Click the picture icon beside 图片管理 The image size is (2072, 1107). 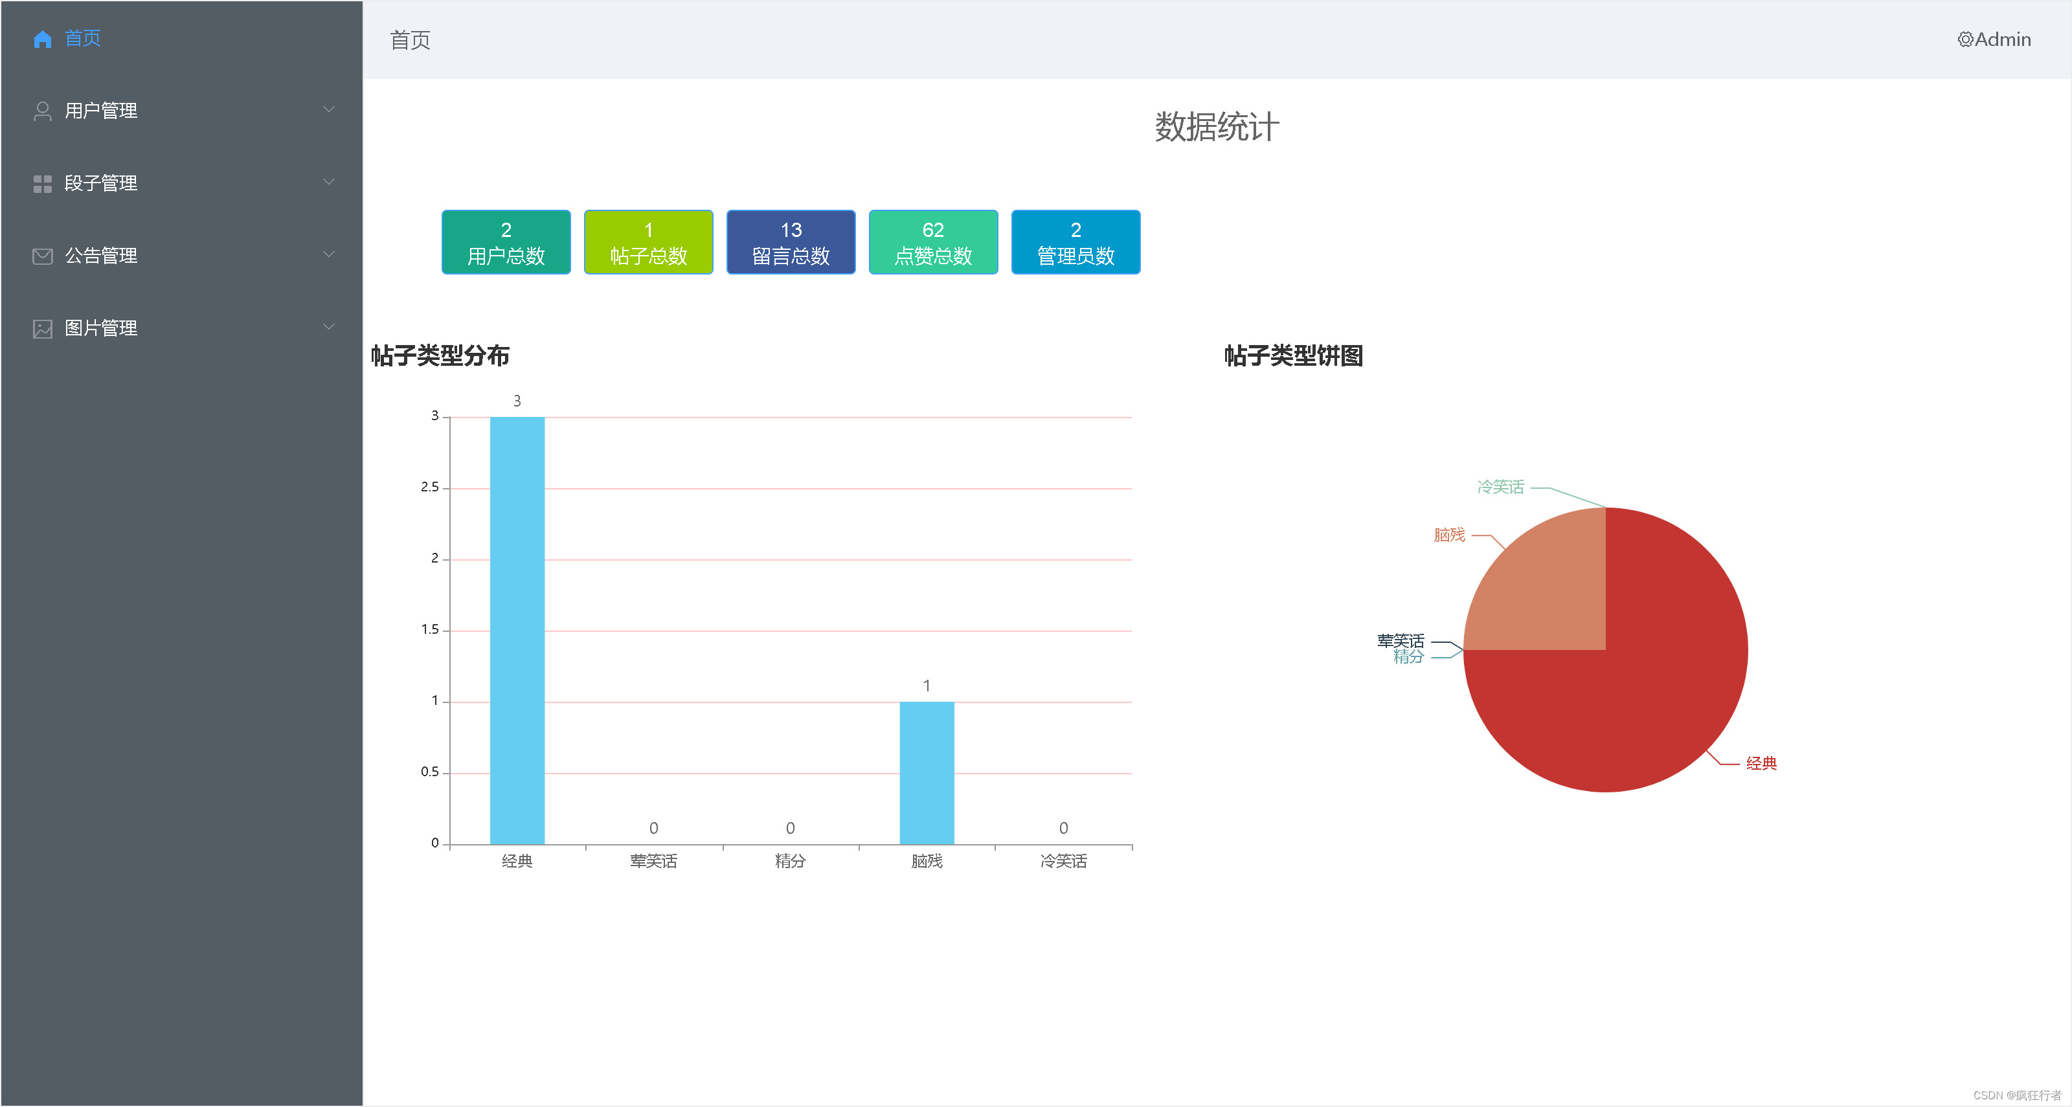(x=43, y=329)
